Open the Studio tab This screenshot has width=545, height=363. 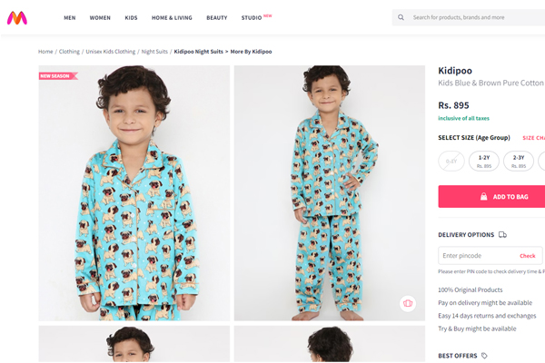[x=254, y=17]
